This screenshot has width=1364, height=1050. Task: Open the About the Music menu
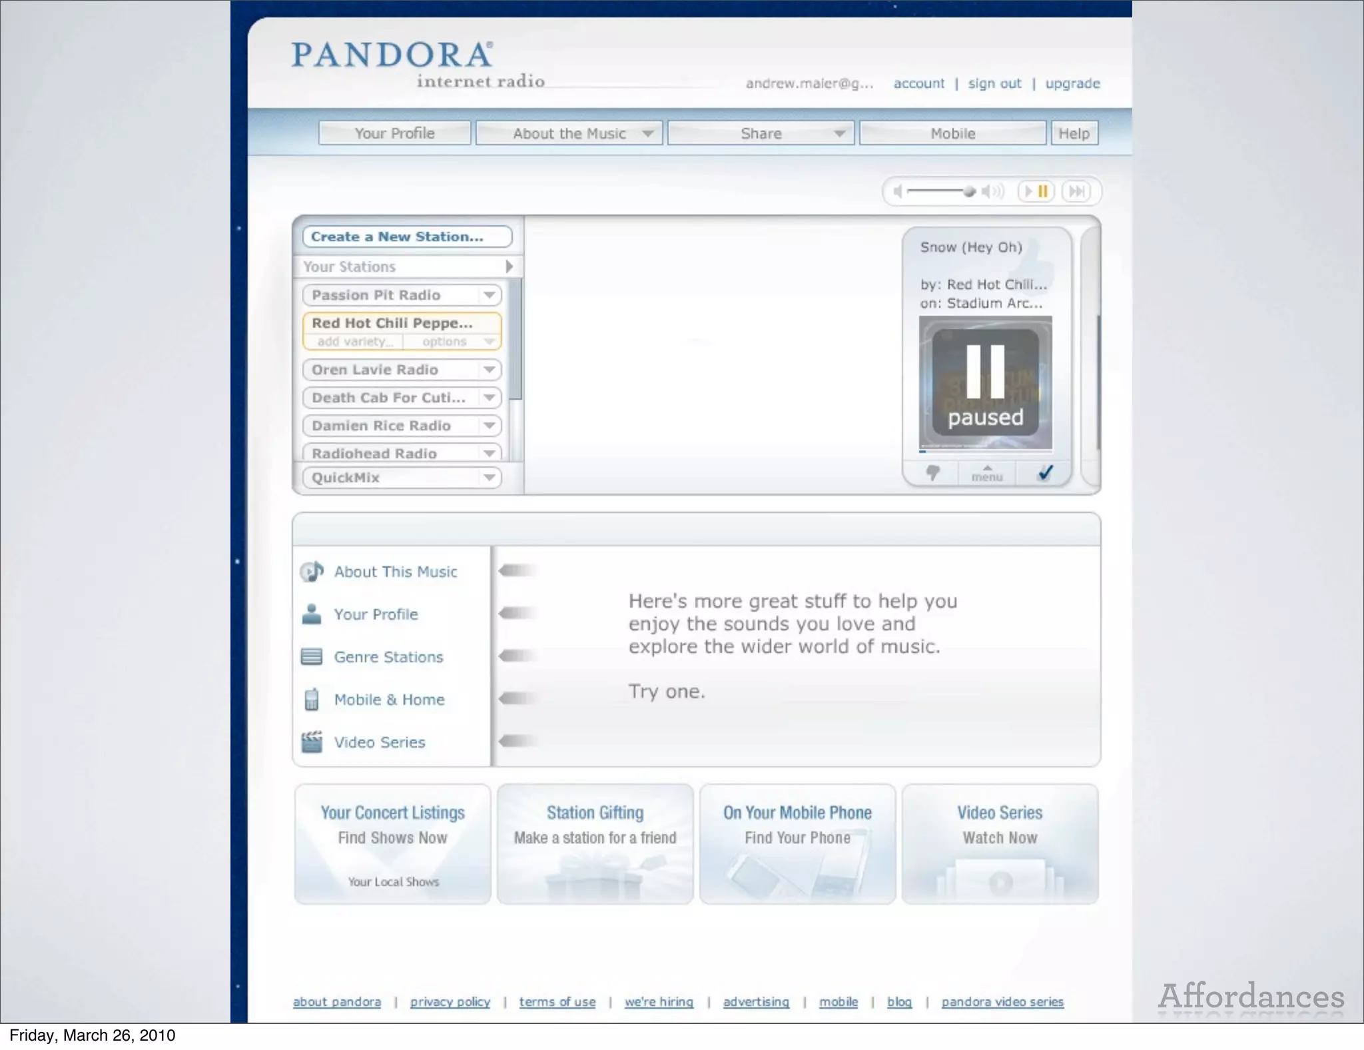(569, 133)
